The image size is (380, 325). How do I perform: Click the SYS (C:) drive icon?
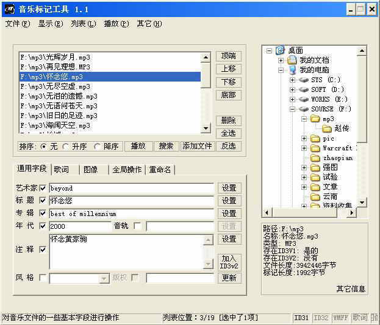pos(304,80)
